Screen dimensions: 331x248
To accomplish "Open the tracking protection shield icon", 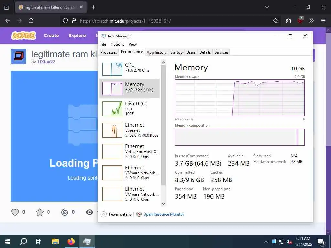I will click(65, 21).
